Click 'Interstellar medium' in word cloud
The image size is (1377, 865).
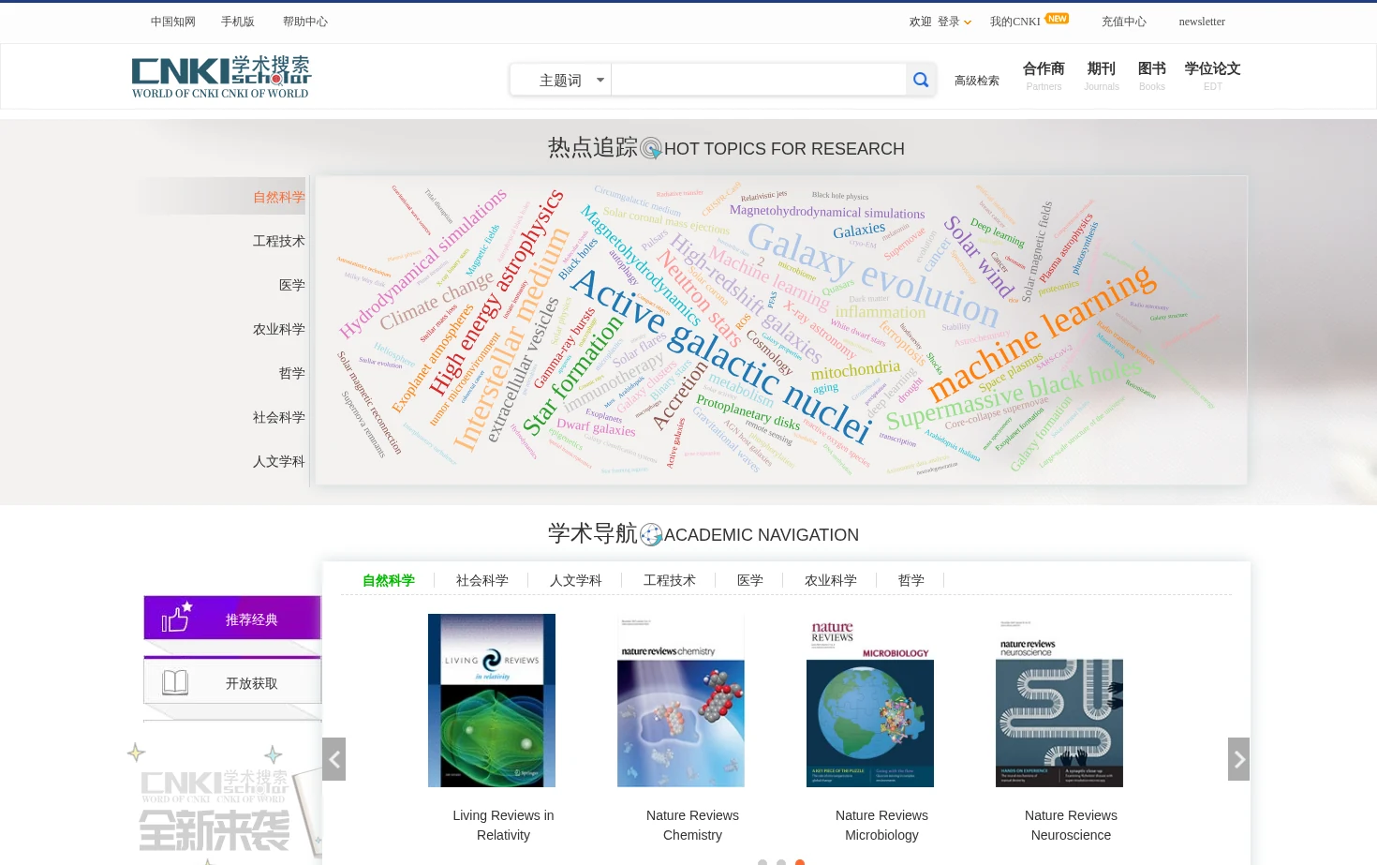(511, 338)
